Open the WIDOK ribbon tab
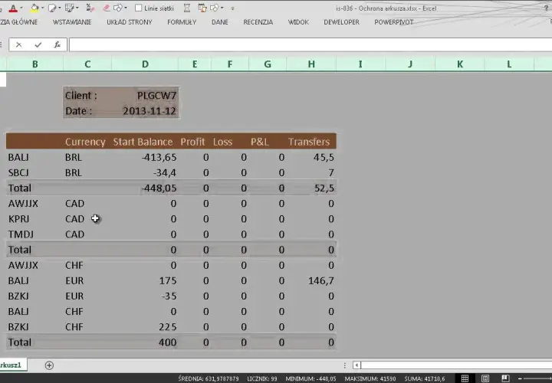The width and height of the screenshot is (552, 383). pos(298,21)
